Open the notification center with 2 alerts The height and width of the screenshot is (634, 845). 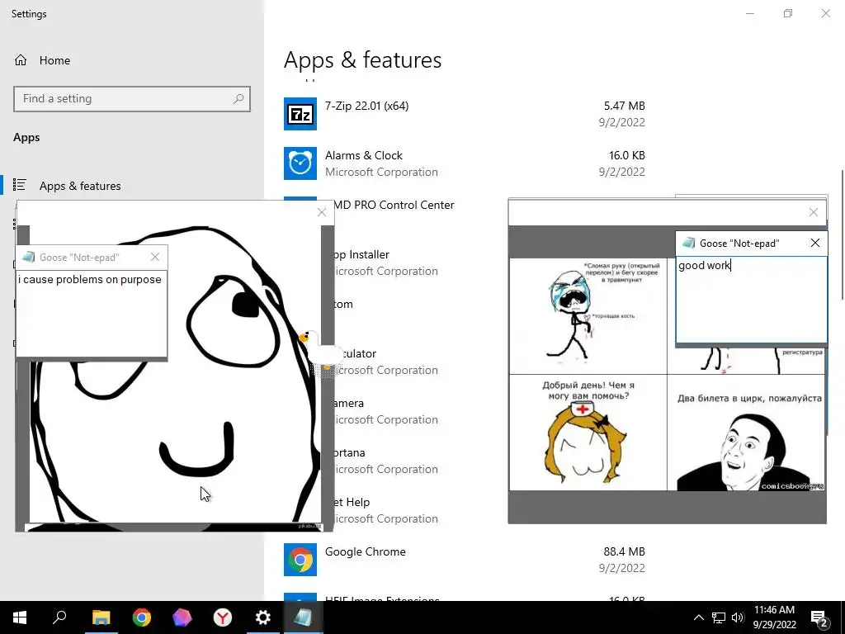(819, 617)
